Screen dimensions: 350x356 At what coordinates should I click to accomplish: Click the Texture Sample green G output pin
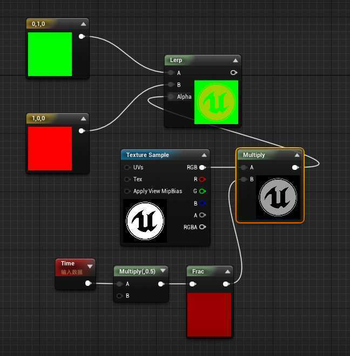point(203,191)
